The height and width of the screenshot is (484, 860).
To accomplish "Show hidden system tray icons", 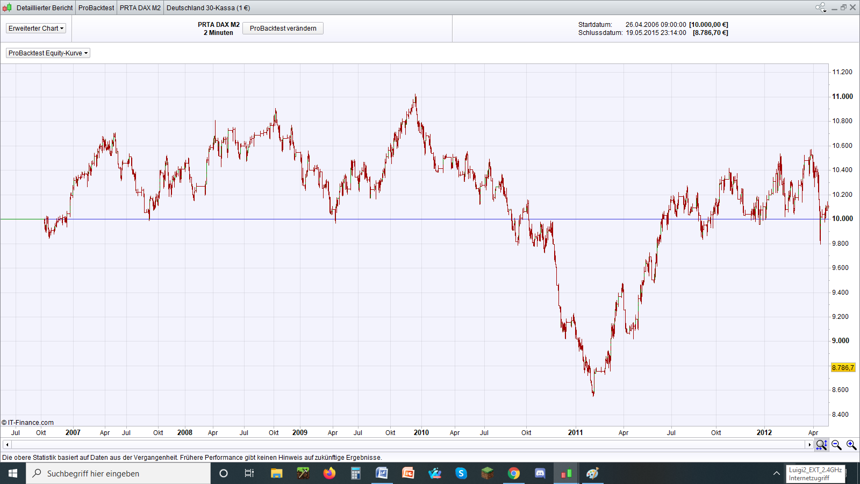I will pos(776,473).
